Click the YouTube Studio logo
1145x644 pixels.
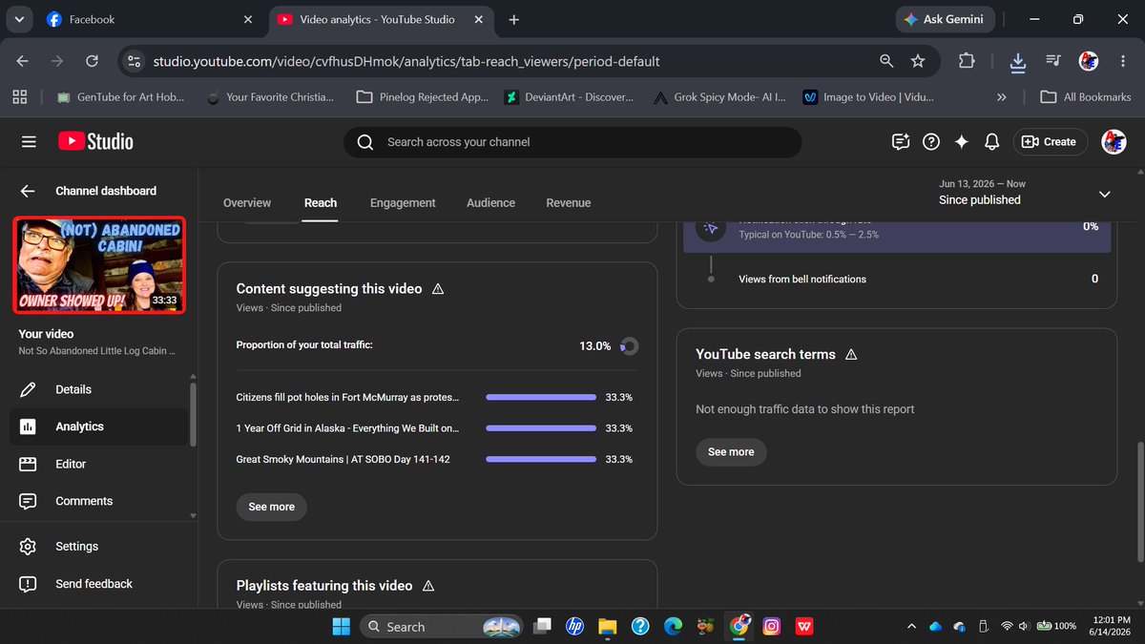[95, 141]
